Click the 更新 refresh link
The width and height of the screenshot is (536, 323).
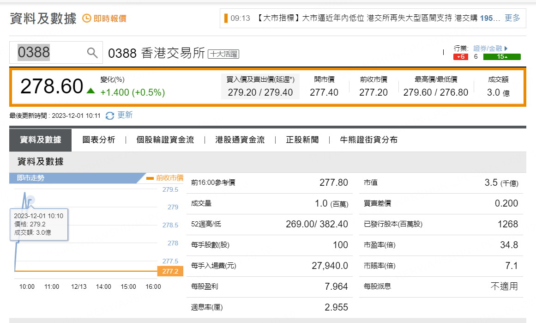click(x=125, y=115)
